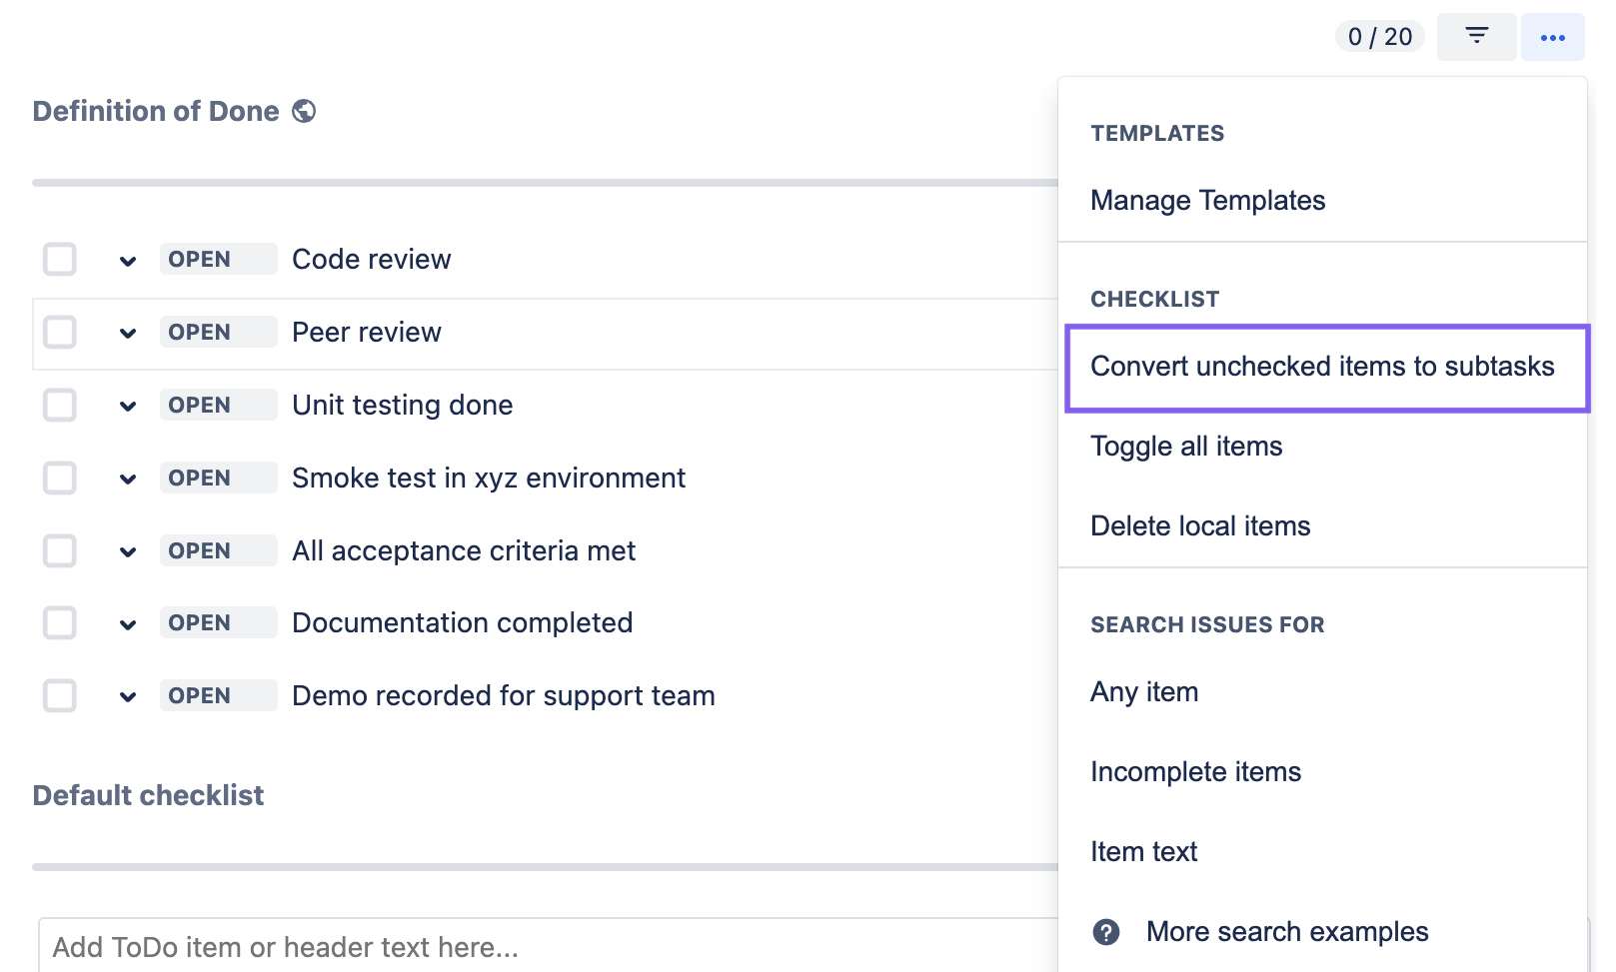Screen dimensions: 1616x972
Task: Check off the Code review item
Action: (x=59, y=259)
